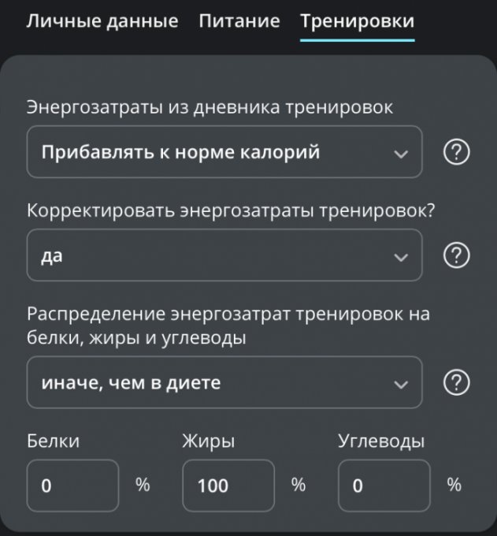The image size is (497, 536).
Task: Open the dropdown currently set to "да"
Action: tap(224, 255)
